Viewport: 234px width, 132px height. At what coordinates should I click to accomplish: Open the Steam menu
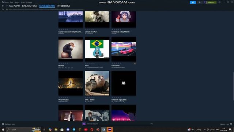coord(5,2)
